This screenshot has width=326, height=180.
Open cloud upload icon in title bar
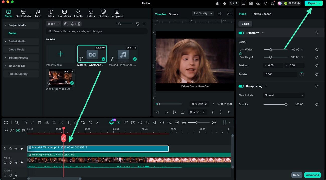click(258, 3)
